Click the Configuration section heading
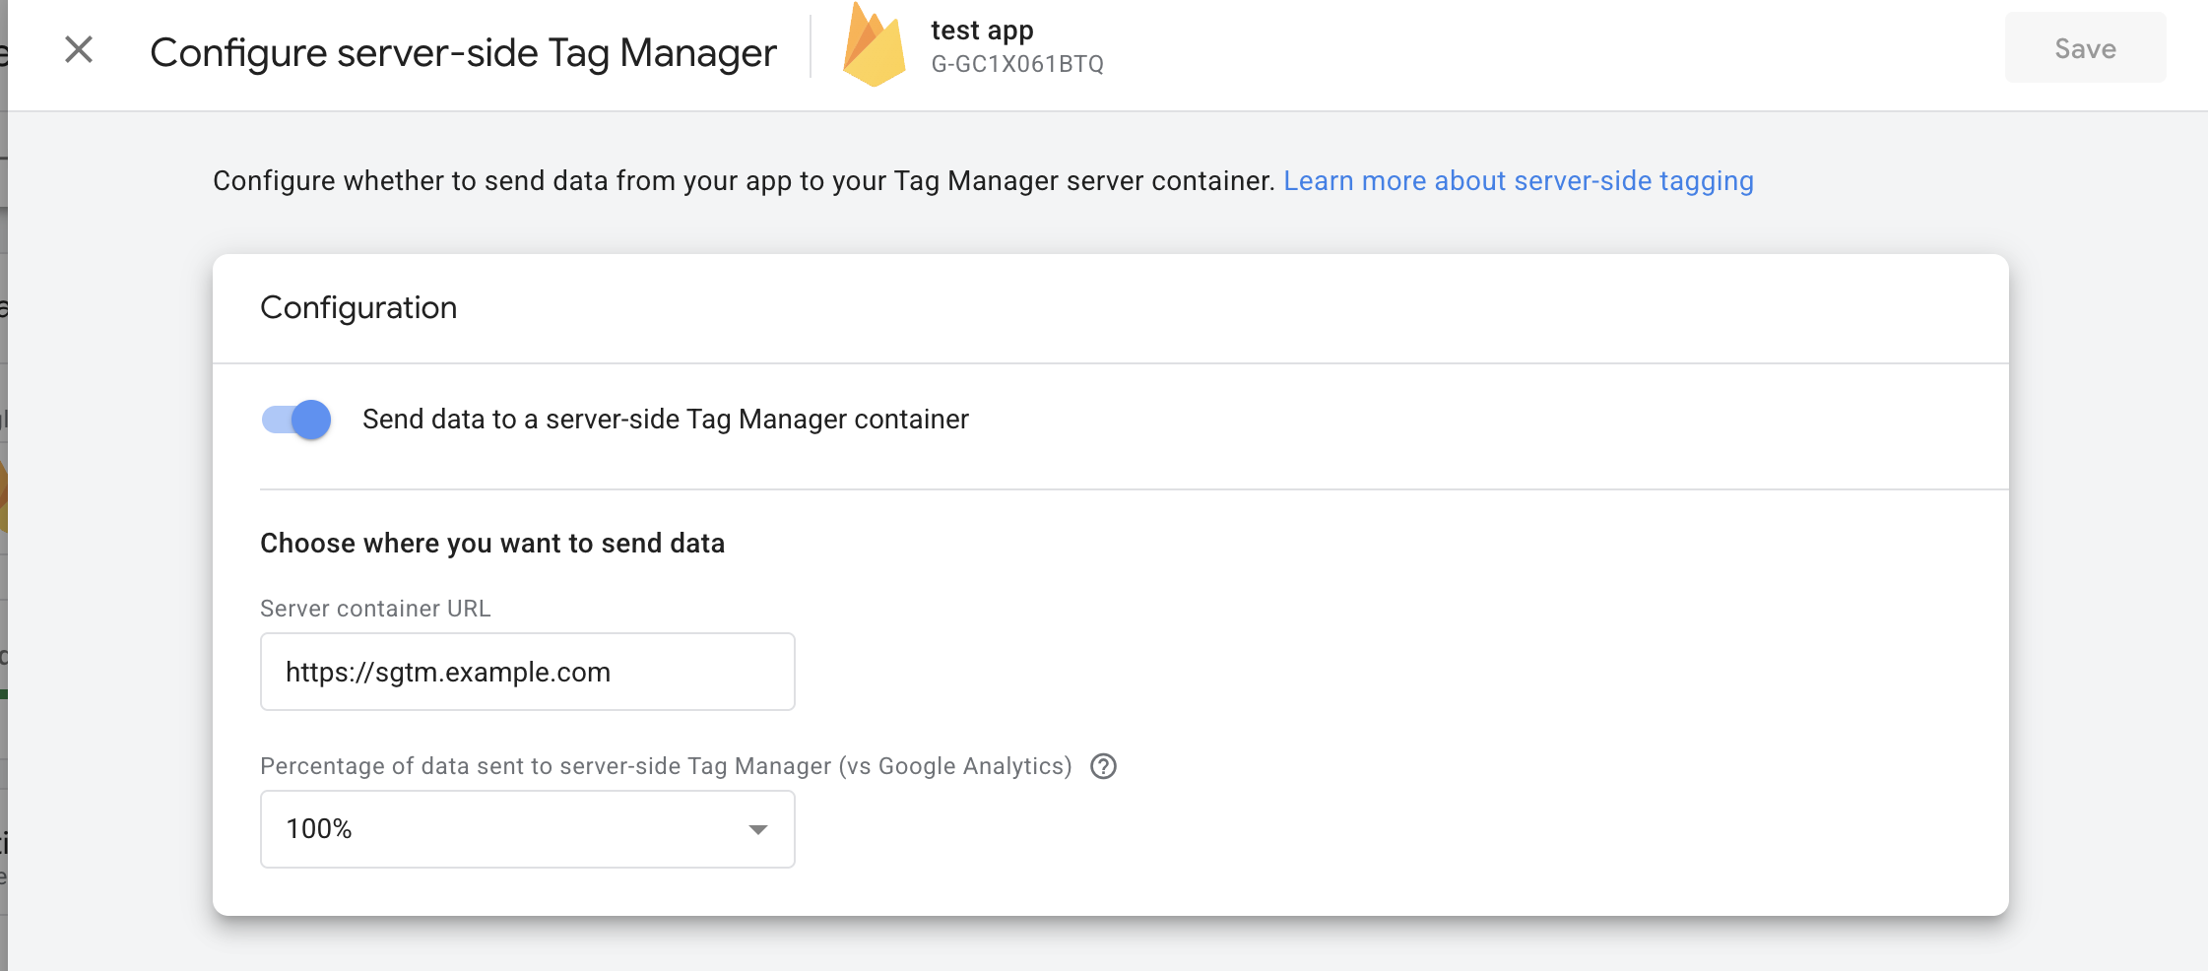 (358, 307)
